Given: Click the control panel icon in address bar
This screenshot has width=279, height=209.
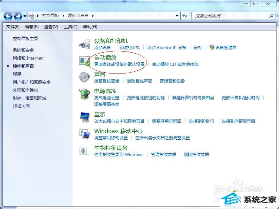Looking at the screenshot, I should tap(31, 16).
